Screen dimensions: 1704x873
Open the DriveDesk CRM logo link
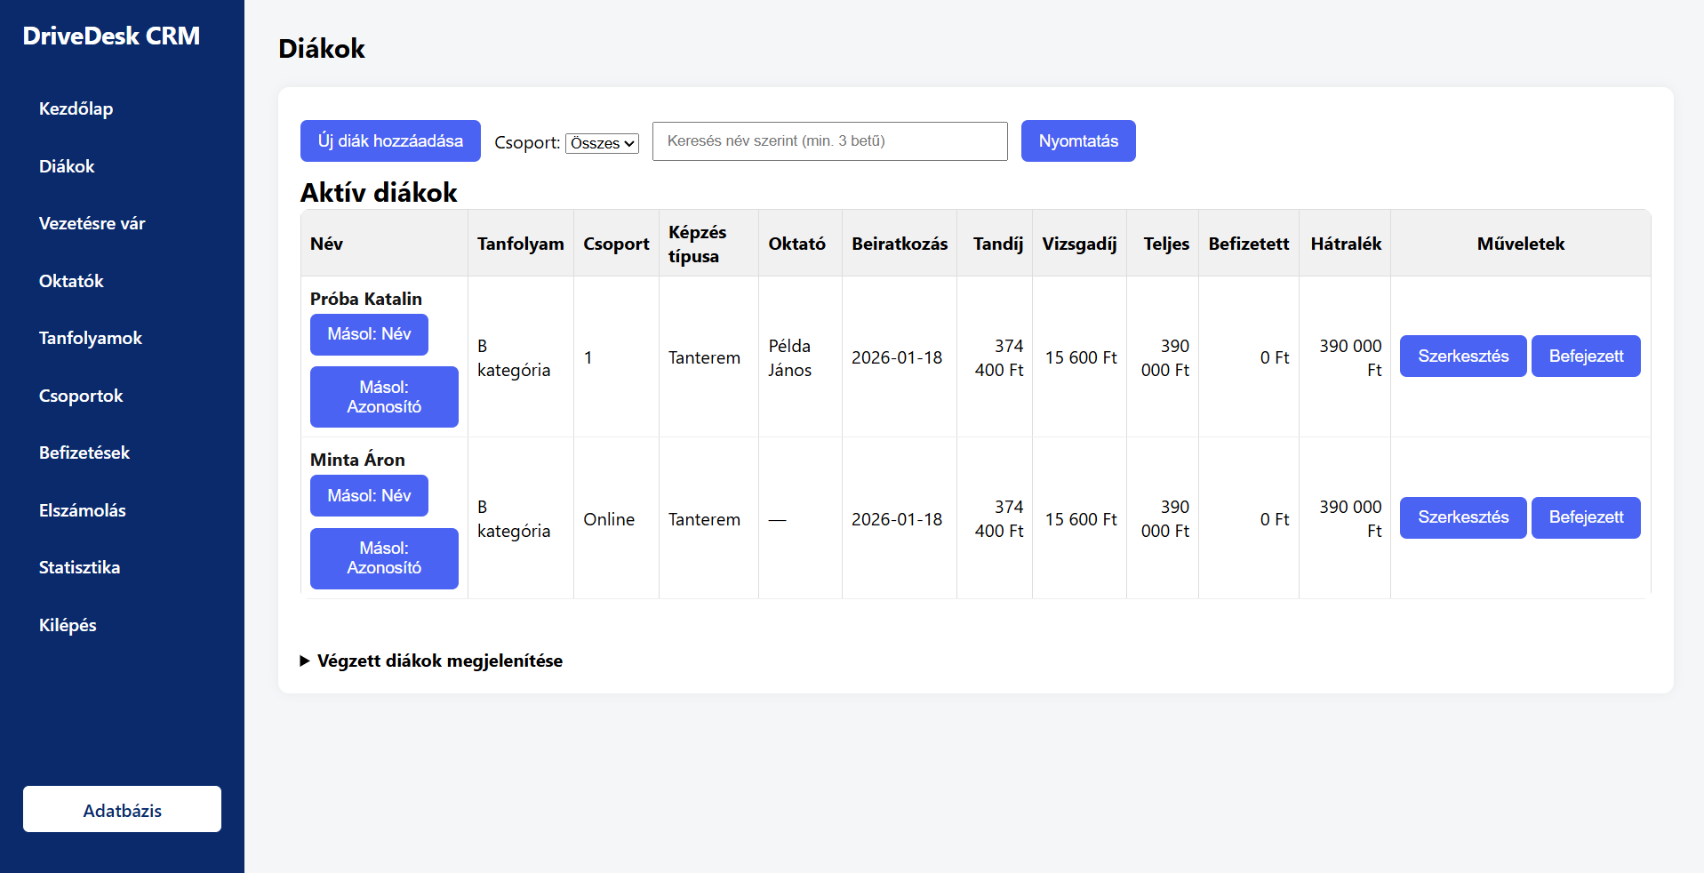(111, 36)
